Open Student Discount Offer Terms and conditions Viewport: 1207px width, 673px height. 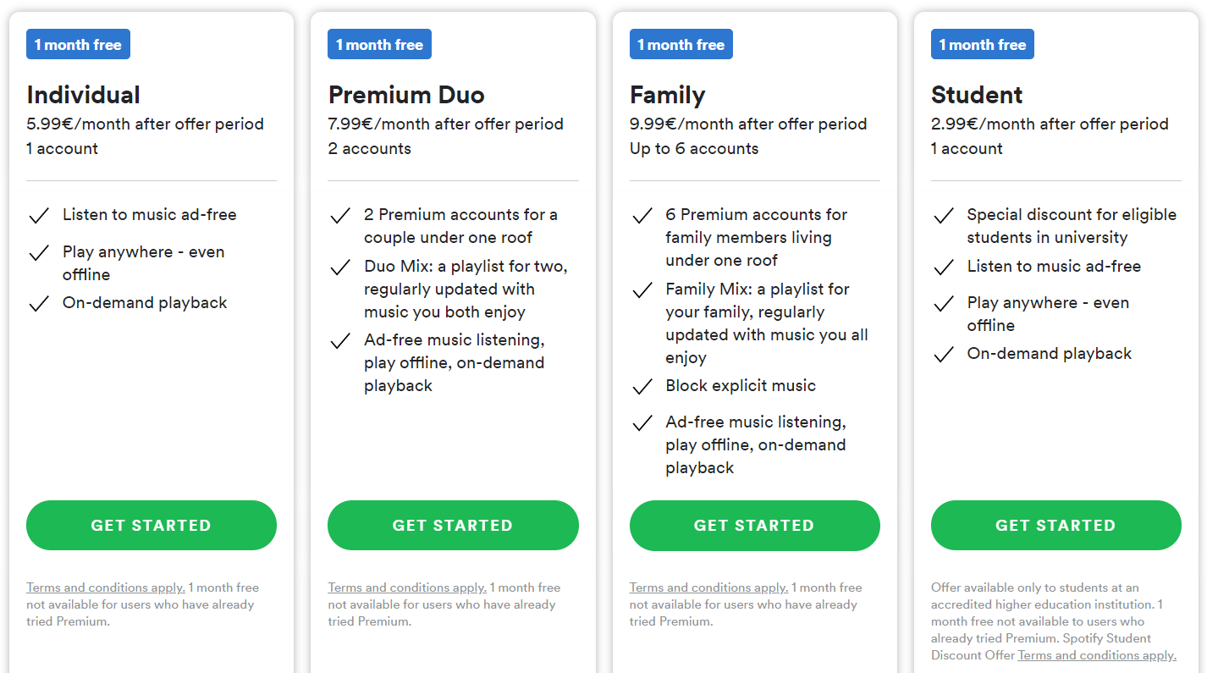[1097, 655]
